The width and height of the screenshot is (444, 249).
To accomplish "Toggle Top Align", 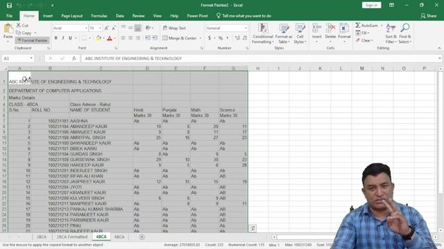I will (123, 28).
